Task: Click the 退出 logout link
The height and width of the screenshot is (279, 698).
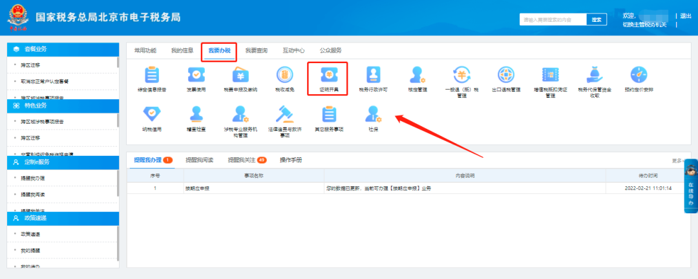Action: (686, 16)
